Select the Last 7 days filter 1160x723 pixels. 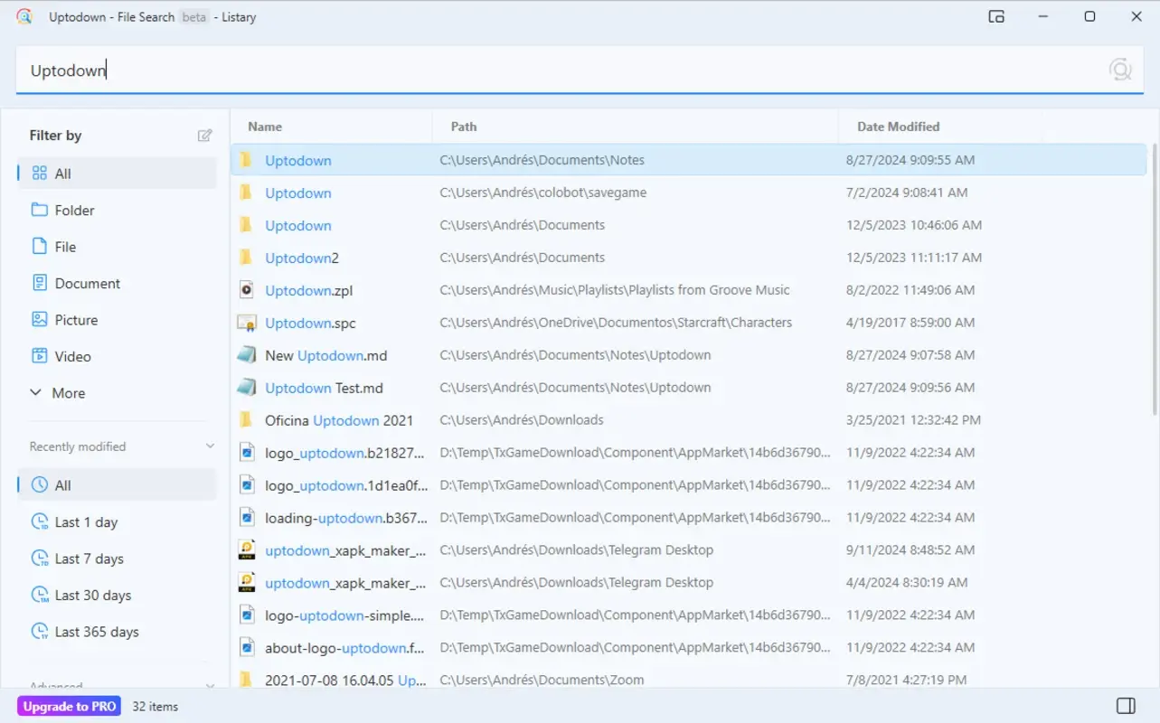[90, 558]
